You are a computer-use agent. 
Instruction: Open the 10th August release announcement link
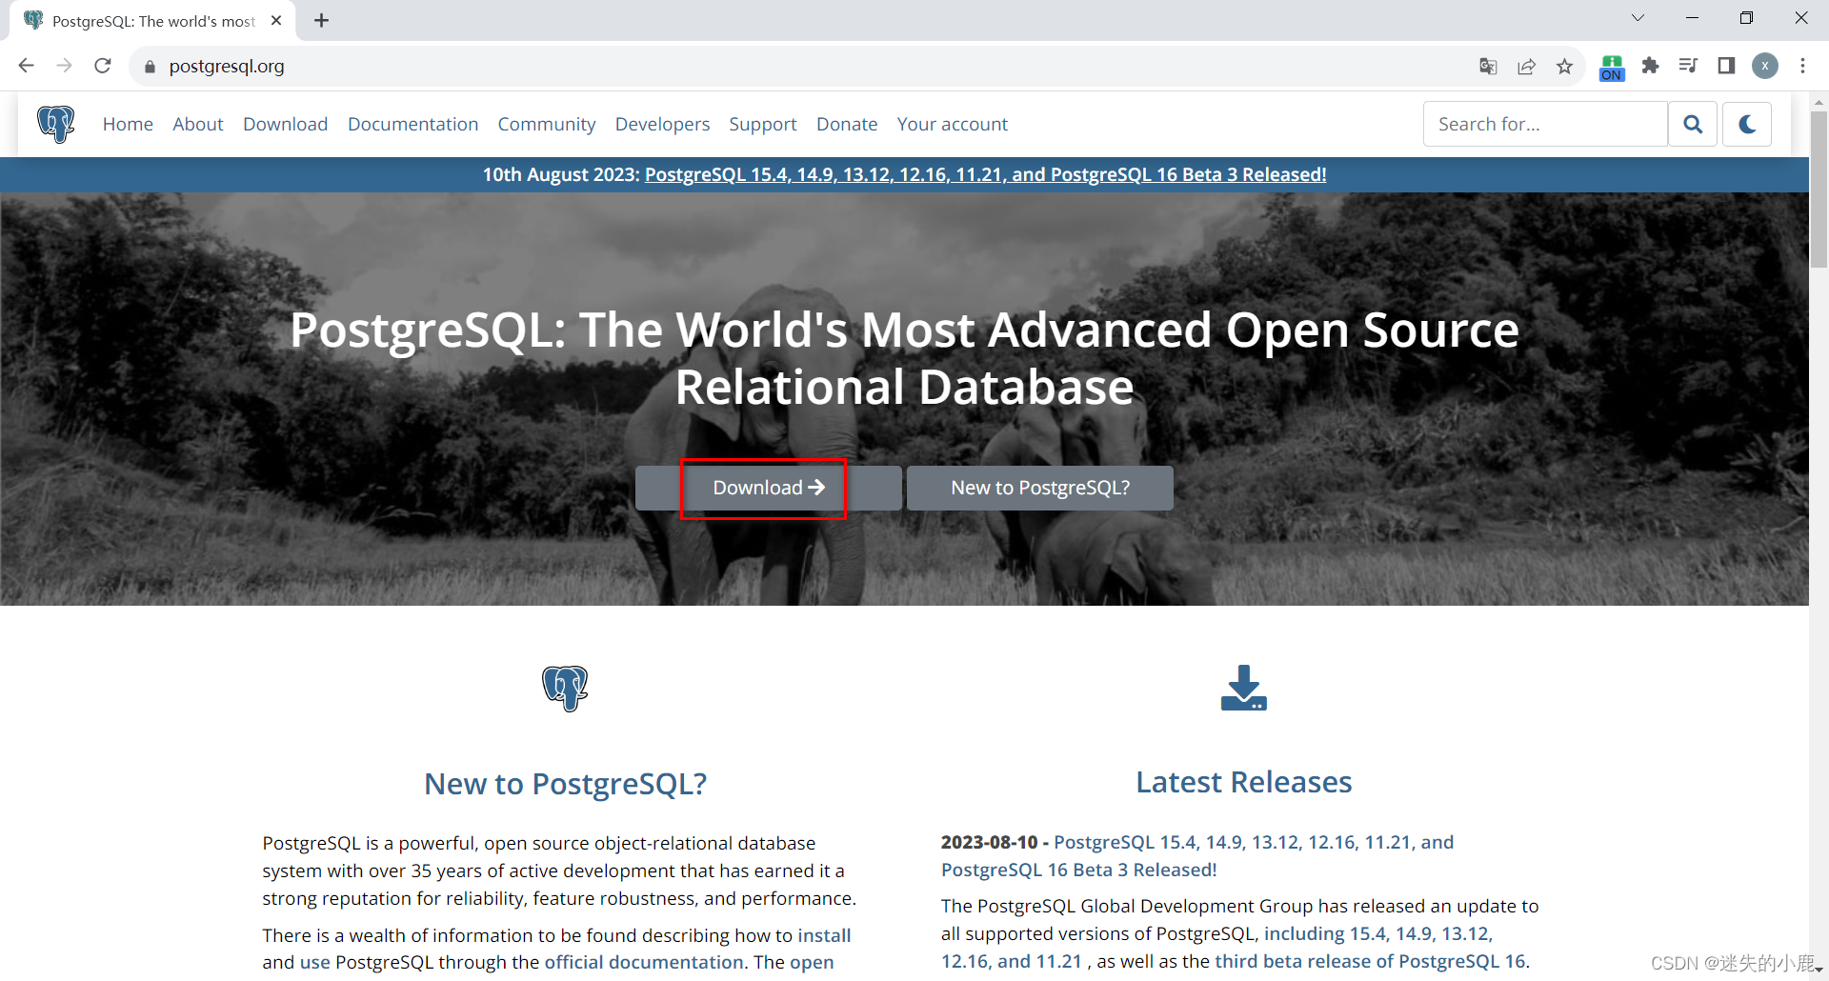(x=986, y=174)
